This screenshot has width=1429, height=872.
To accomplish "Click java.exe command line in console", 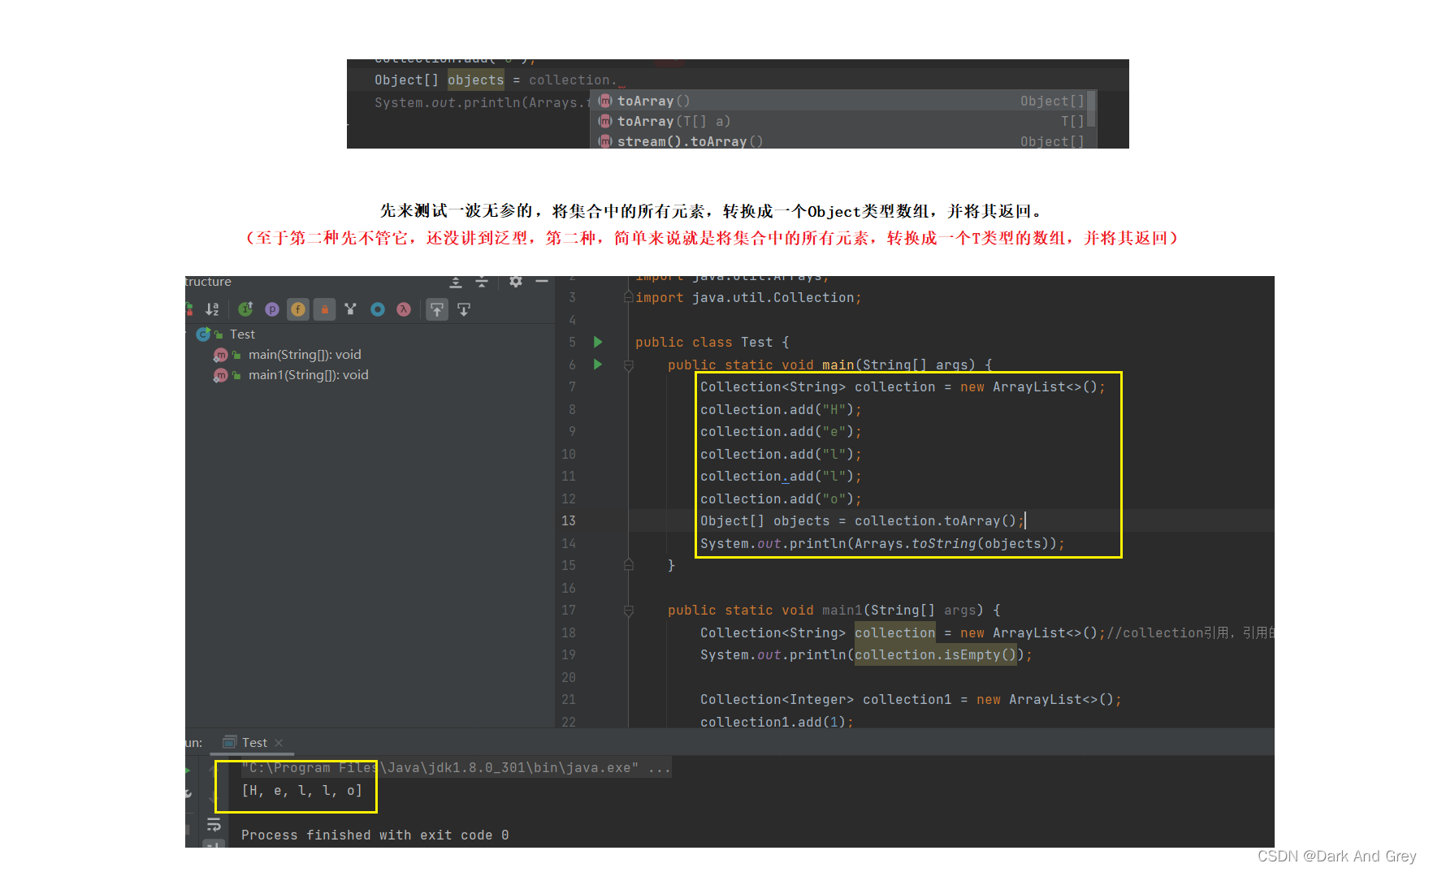I will pos(456,768).
